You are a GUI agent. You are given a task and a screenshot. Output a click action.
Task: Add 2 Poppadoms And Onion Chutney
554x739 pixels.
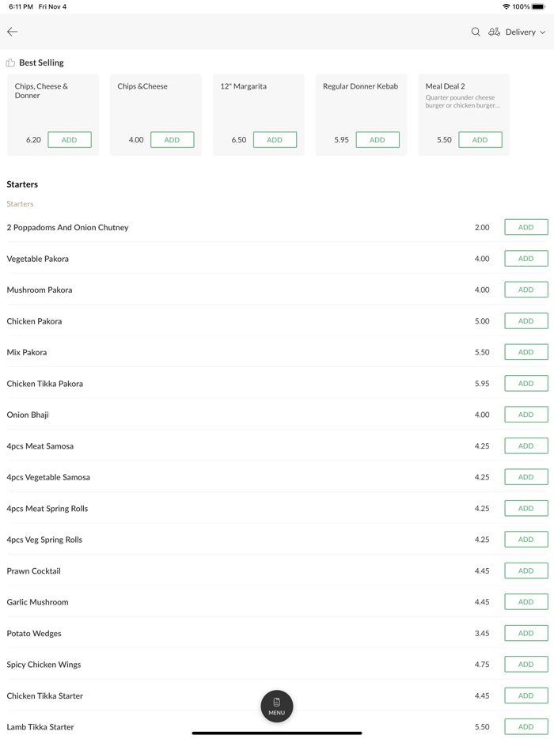pos(526,227)
